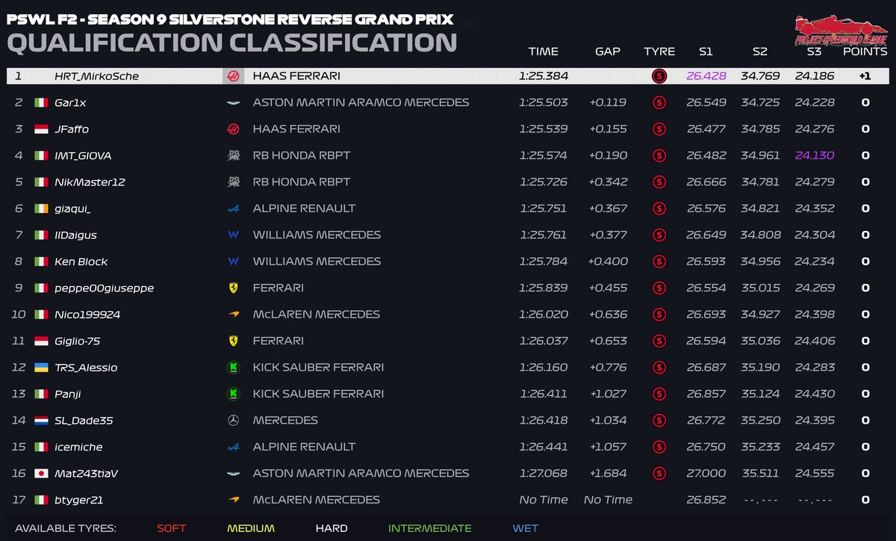
Task: Select the MEDIUM tyre legend label
Action: (251, 528)
